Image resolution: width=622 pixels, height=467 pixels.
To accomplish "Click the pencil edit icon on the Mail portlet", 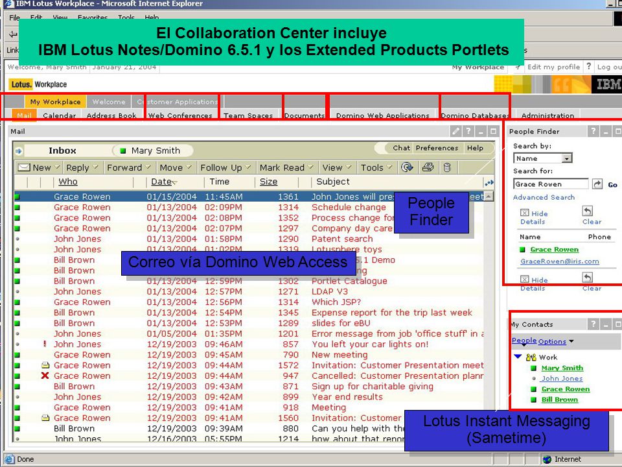I will click(x=455, y=131).
